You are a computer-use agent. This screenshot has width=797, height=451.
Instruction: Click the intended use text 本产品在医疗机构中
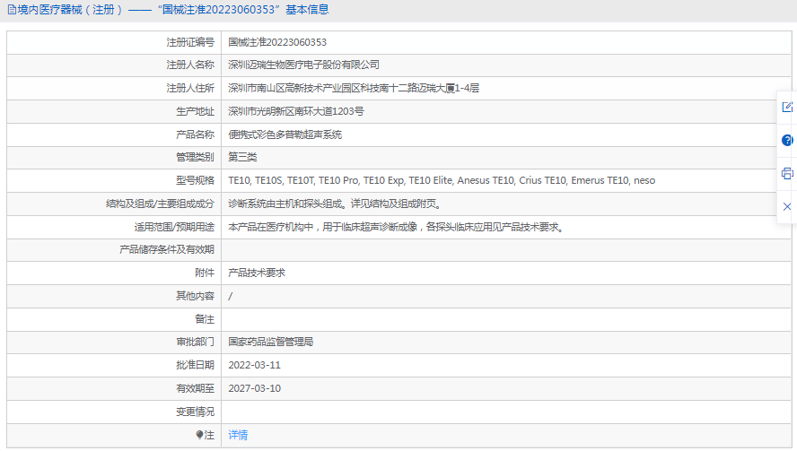397,227
